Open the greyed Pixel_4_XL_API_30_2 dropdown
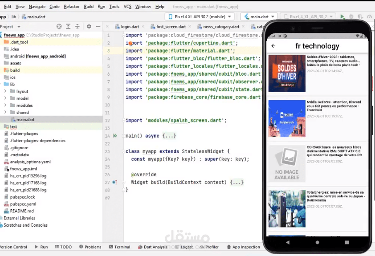The height and width of the screenshot is (256, 375). click(x=308, y=16)
